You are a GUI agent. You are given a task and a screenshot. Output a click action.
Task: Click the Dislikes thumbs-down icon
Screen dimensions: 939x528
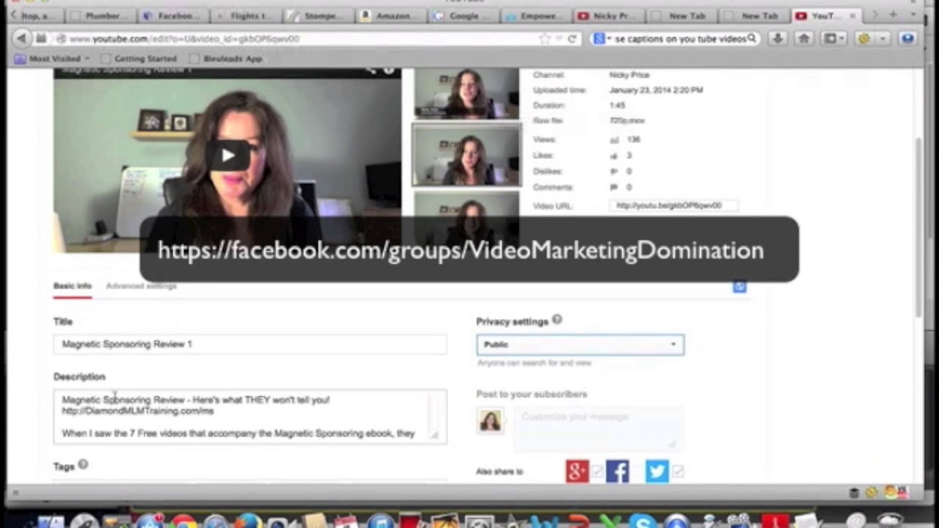pos(614,171)
